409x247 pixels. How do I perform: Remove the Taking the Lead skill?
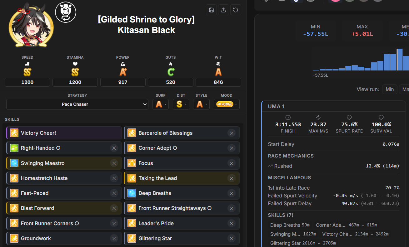coord(232,178)
